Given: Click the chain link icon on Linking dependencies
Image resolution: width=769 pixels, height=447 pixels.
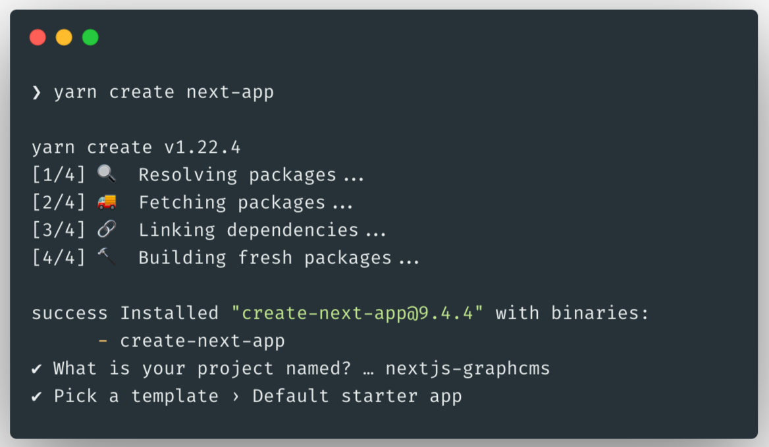Looking at the screenshot, I should (x=105, y=229).
